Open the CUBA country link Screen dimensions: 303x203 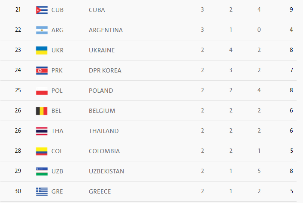pyautogui.click(x=97, y=10)
